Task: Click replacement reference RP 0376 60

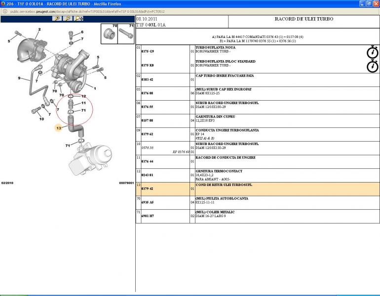Action: [181, 152]
